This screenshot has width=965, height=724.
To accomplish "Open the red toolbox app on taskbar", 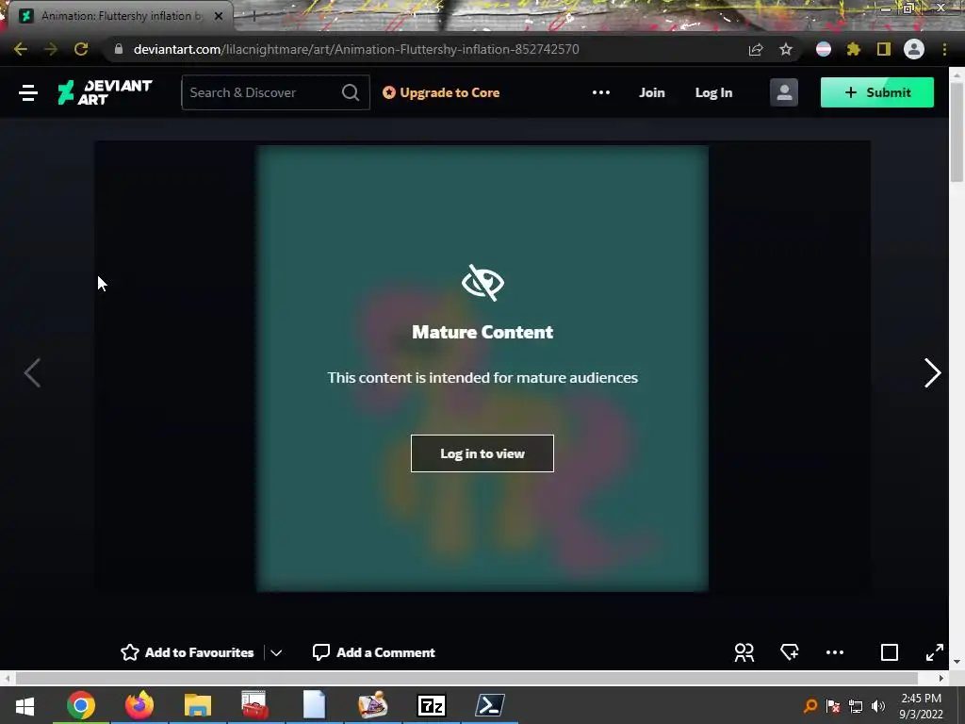I will pos(254,705).
